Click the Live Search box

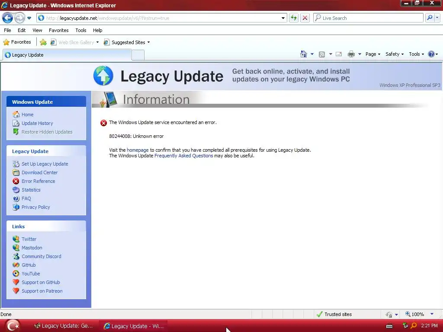pos(368,18)
